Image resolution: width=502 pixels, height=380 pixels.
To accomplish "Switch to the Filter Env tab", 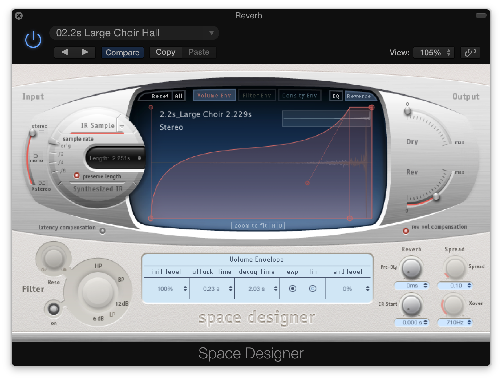I will (x=257, y=95).
